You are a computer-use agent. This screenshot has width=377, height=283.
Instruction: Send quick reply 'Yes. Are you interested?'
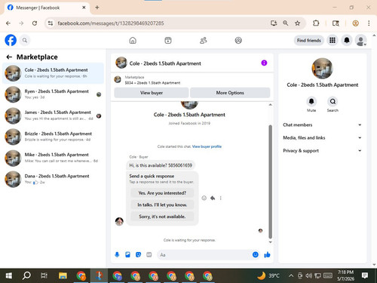click(x=162, y=193)
